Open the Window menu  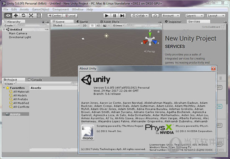point(78,10)
